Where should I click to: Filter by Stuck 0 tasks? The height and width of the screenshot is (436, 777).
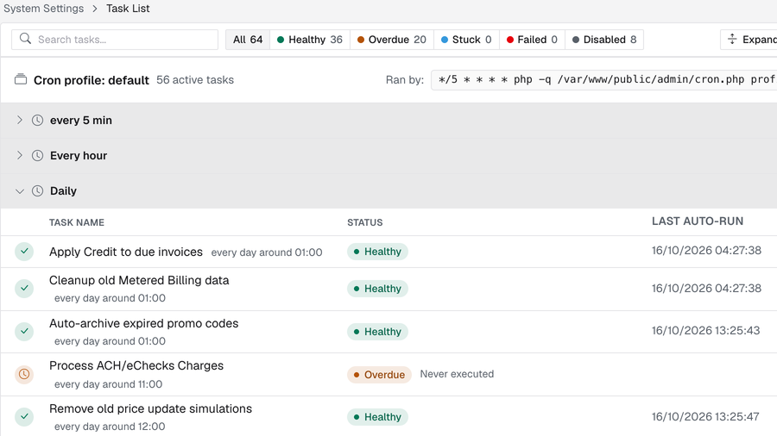click(x=466, y=40)
